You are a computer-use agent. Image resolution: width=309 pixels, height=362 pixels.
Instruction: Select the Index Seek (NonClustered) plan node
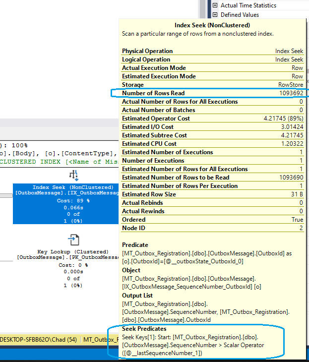click(66, 204)
